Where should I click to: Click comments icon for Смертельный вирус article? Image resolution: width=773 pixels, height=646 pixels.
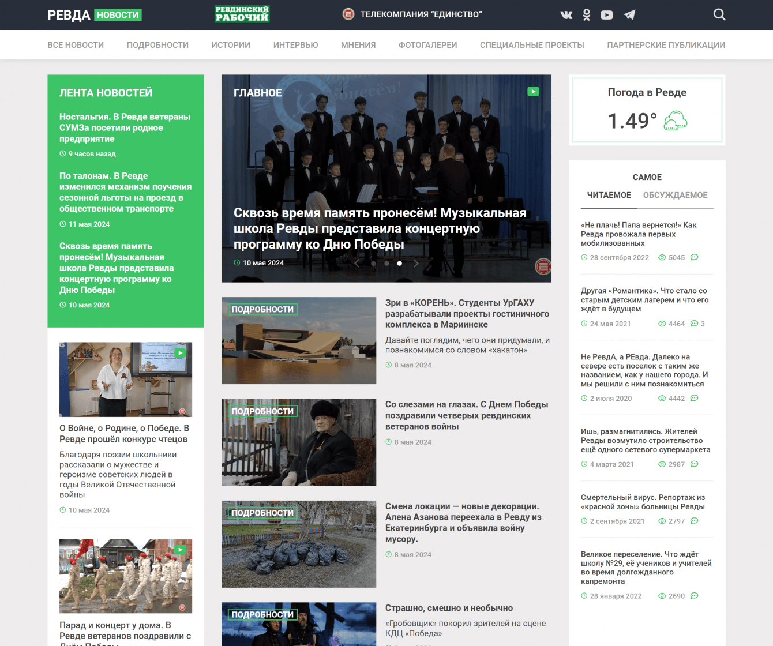[695, 521]
